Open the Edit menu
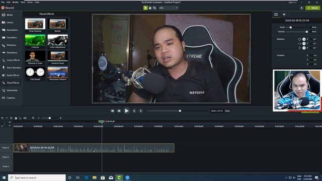This screenshot has width=322, height=181. click(8, 2)
